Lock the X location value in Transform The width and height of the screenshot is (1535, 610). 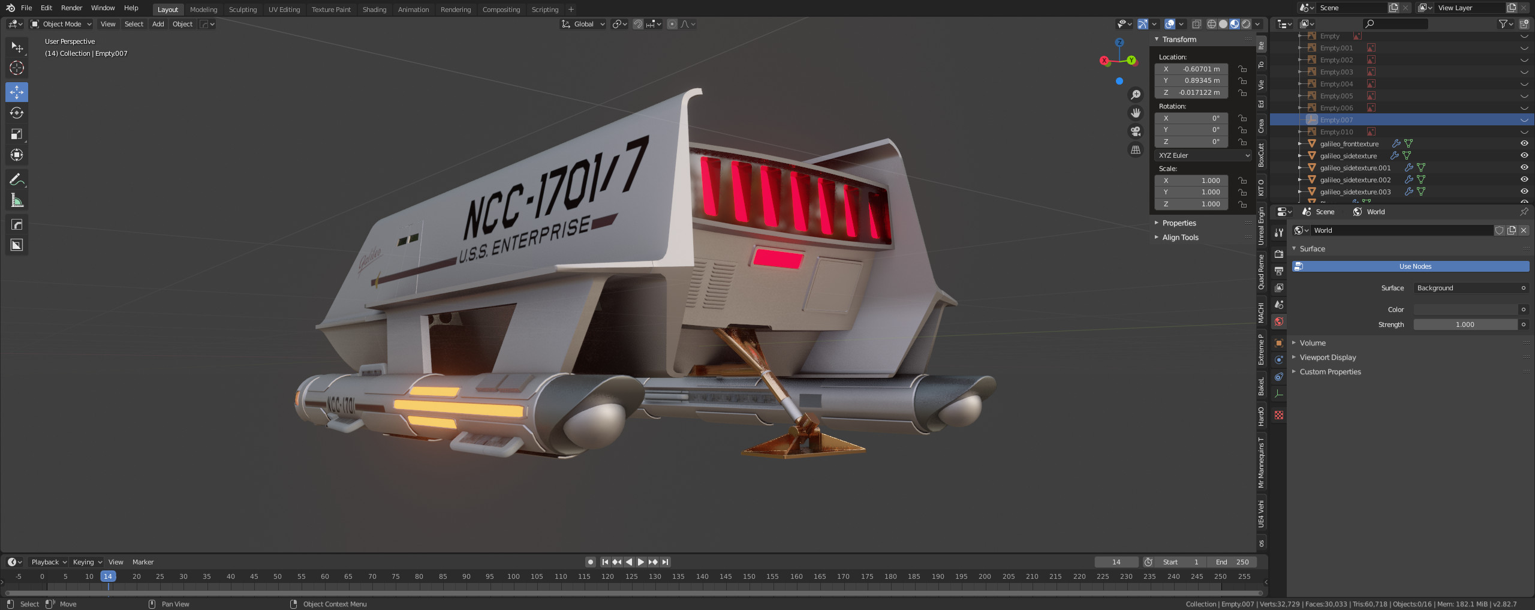1242,69
